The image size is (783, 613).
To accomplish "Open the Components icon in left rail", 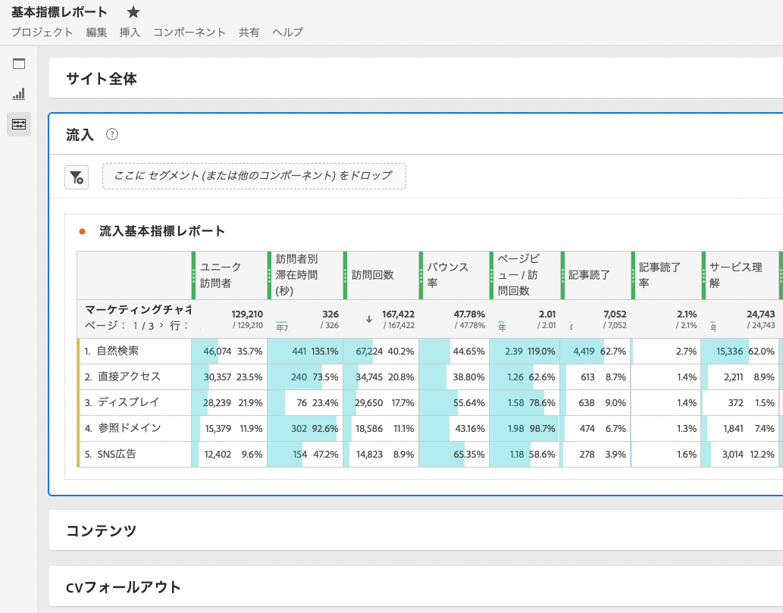I will pyautogui.click(x=19, y=124).
